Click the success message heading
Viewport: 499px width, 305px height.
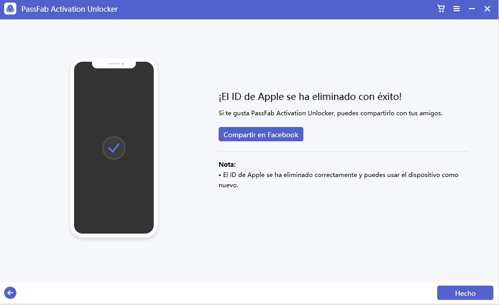point(311,96)
